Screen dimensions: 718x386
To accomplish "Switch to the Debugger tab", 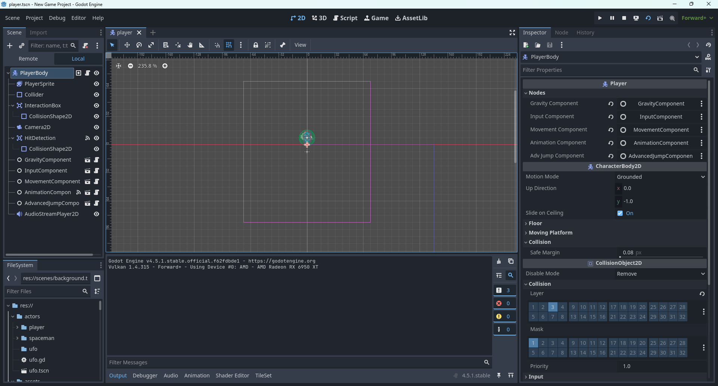I will [145, 376].
